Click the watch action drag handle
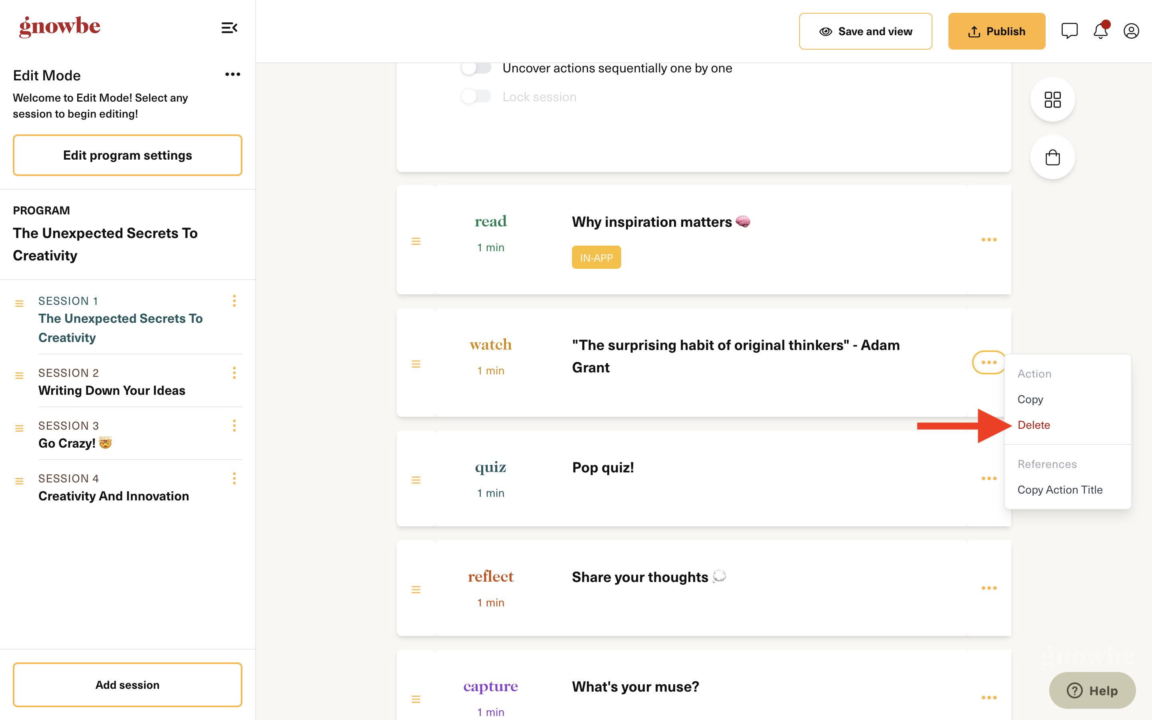Screen dimensions: 1152x720 click(x=416, y=364)
